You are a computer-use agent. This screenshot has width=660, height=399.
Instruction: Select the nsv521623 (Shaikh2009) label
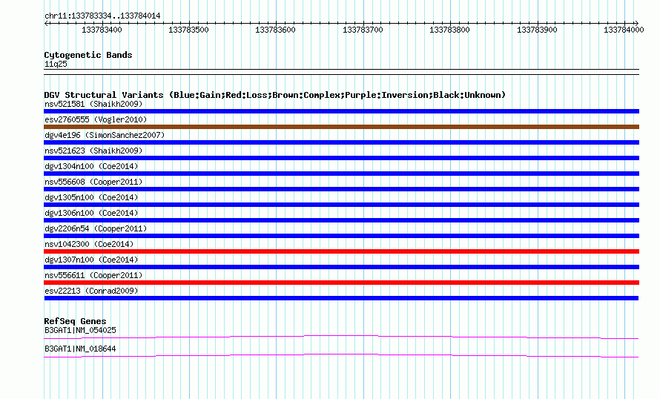tap(93, 151)
